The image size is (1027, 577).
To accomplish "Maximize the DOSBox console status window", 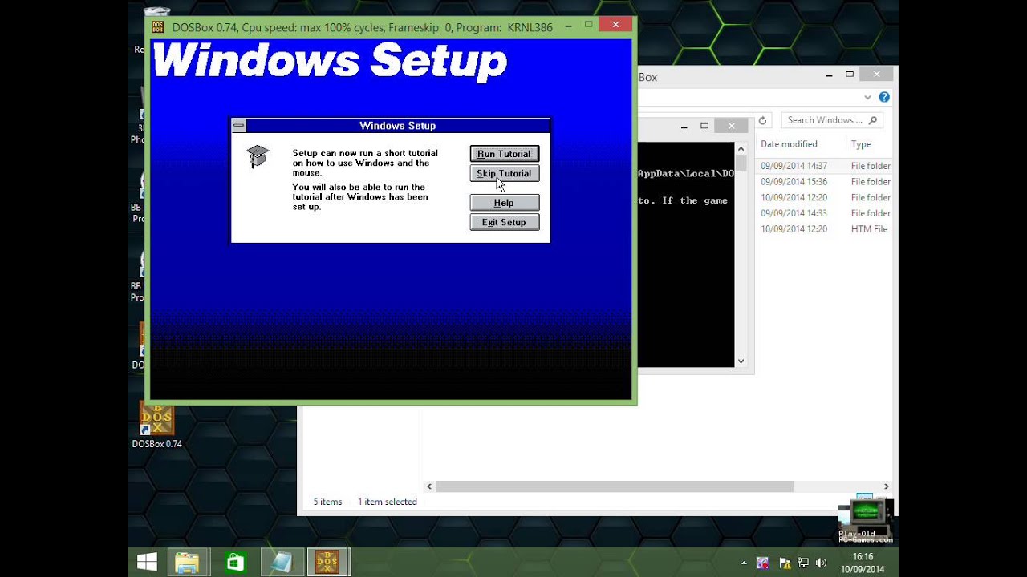I will (x=704, y=126).
